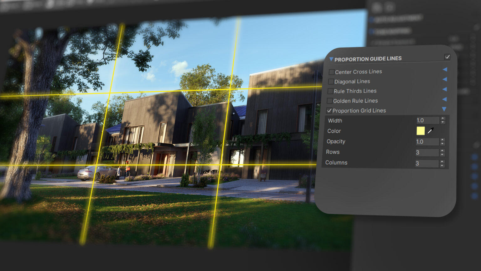Viewport: 481px width, 271px height.
Task: Click the "Width" label
Action: click(x=335, y=120)
